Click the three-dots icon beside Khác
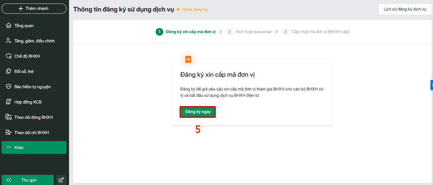 pos(9,147)
